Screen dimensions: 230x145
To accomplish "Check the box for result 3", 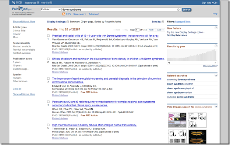I will coord(49,79).
